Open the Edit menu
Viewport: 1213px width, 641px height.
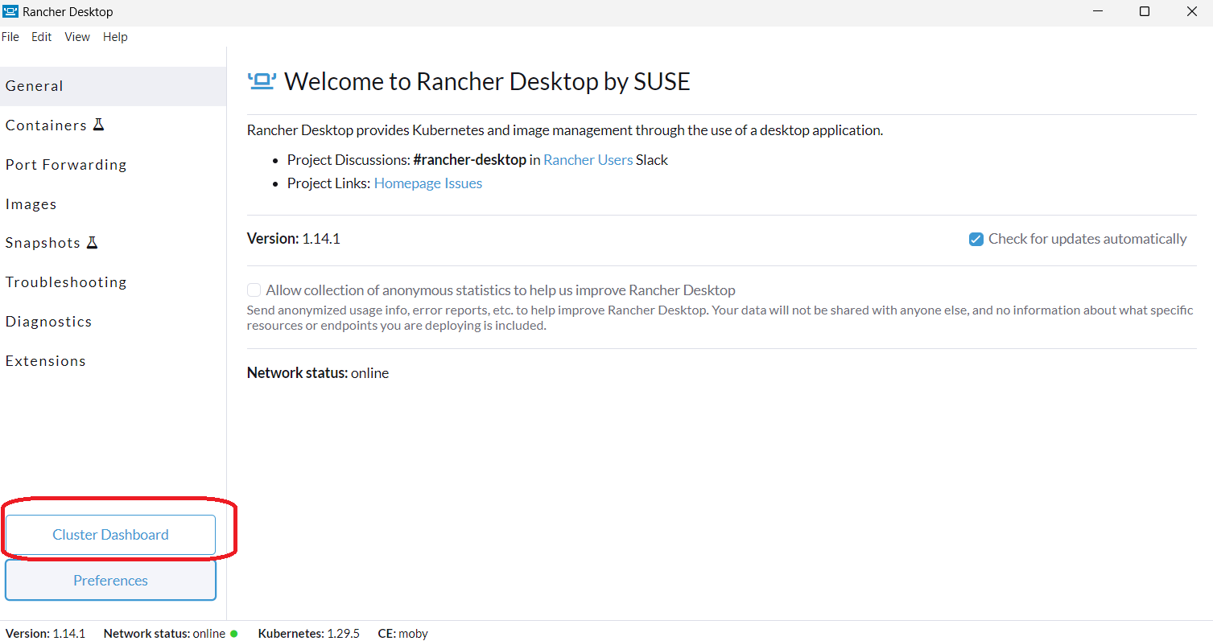pyautogui.click(x=42, y=37)
